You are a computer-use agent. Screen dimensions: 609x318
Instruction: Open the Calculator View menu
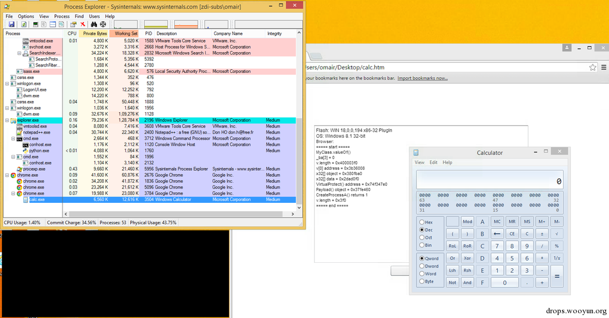point(419,163)
